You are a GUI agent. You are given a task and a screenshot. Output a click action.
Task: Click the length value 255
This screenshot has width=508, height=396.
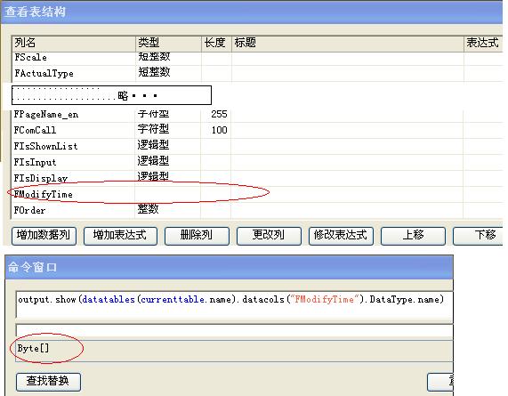click(220, 114)
